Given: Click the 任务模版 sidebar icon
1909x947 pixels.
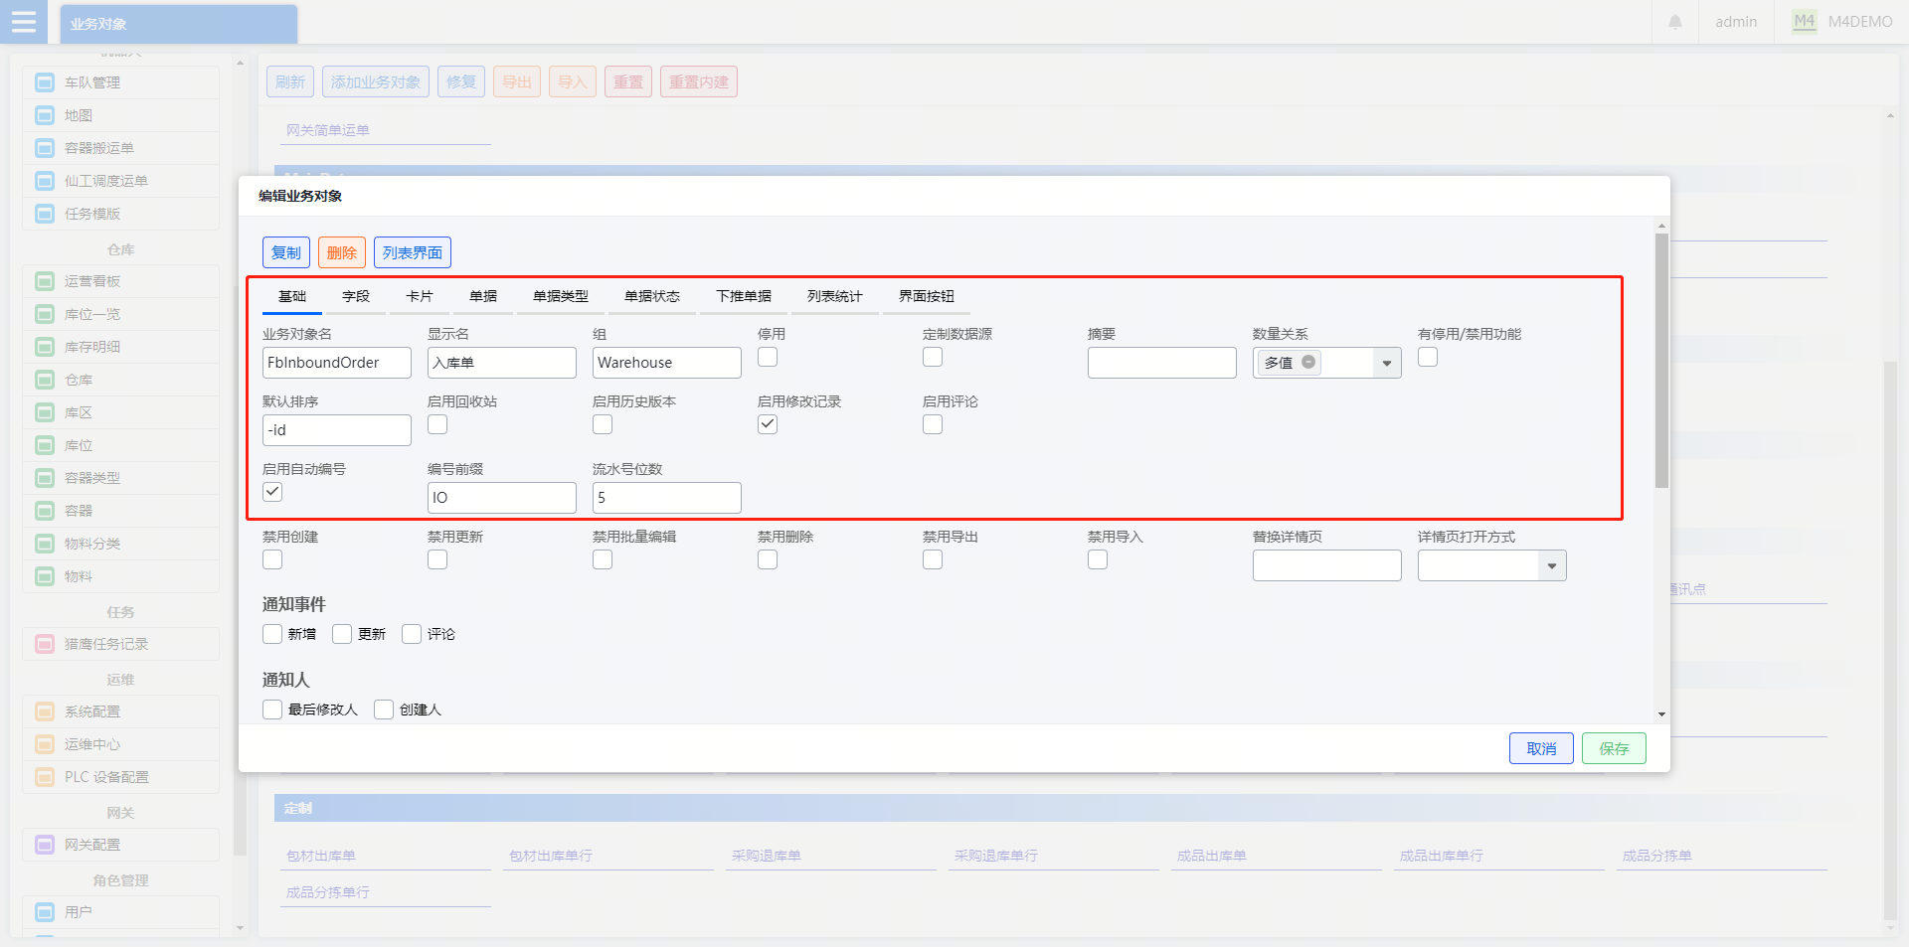Looking at the screenshot, I should point(45,214).
